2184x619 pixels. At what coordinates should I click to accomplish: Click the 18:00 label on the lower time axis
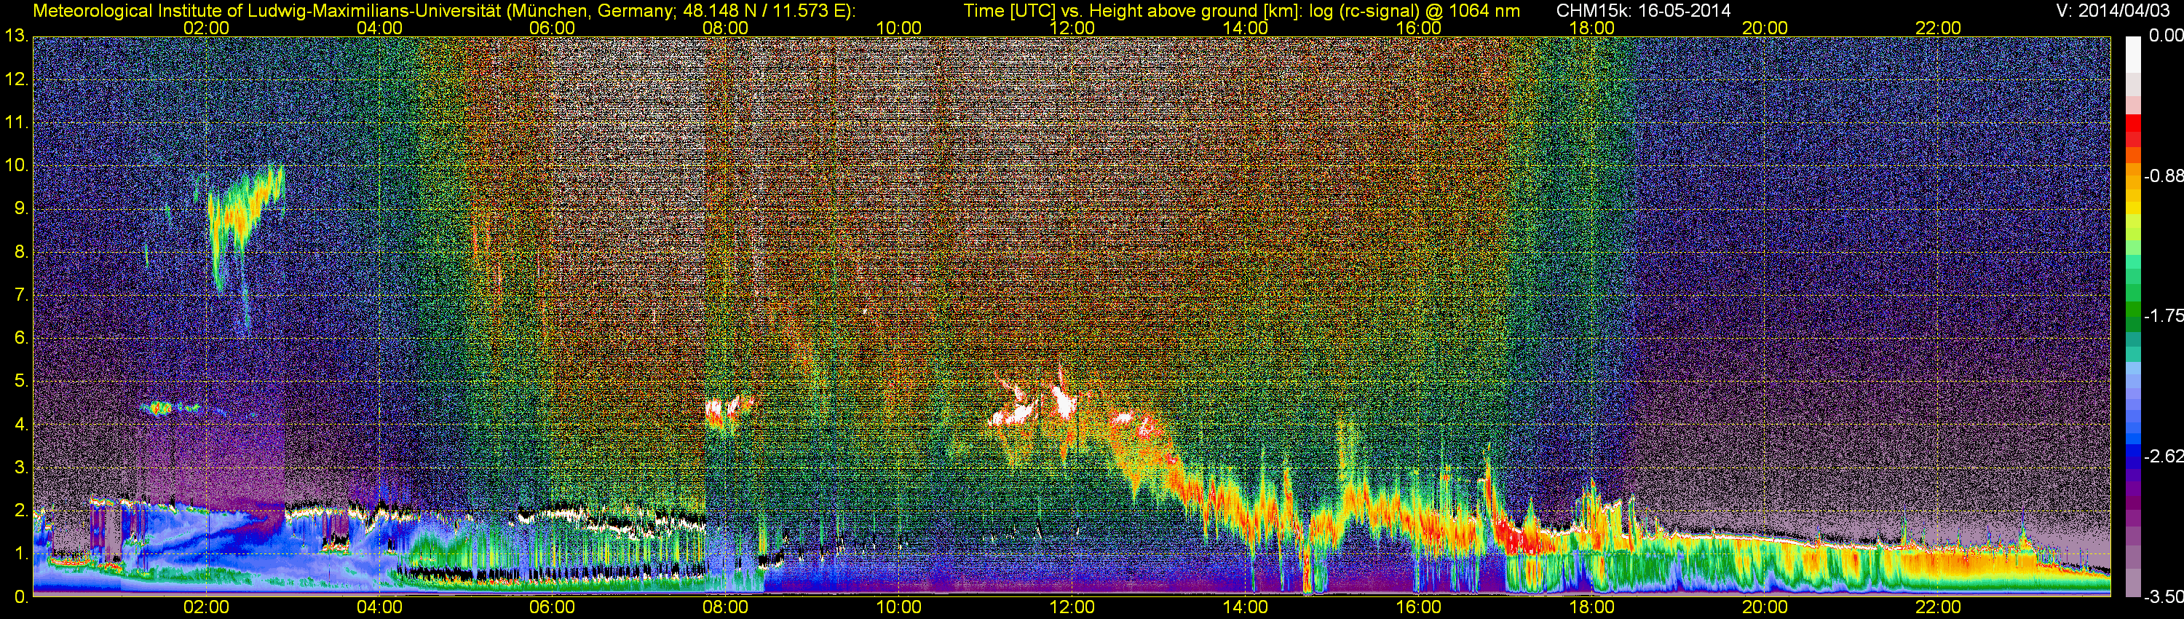tap(1591, 607)
